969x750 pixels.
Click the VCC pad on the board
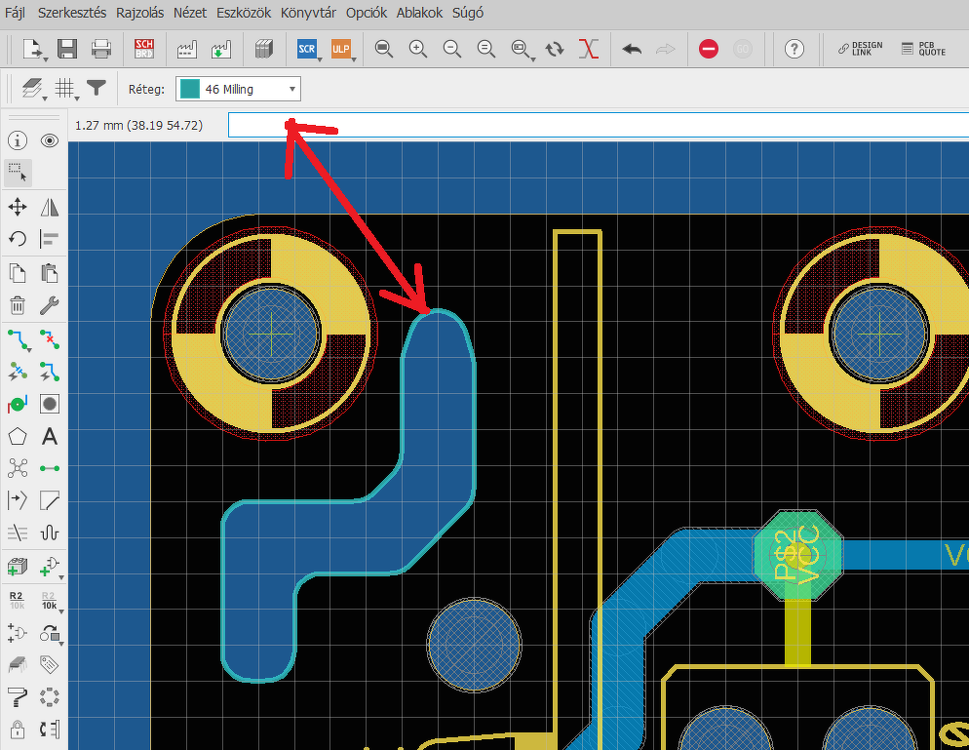(797, 555)
